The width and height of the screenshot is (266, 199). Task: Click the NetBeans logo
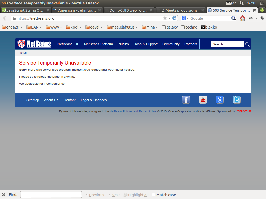click(34, 44)
